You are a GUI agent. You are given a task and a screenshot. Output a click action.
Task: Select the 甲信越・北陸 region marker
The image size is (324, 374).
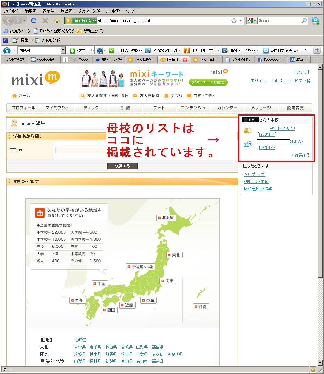pyautogui.click(x=140, y=267)
